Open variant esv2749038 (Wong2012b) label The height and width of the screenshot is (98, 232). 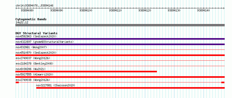pos(33,80)
